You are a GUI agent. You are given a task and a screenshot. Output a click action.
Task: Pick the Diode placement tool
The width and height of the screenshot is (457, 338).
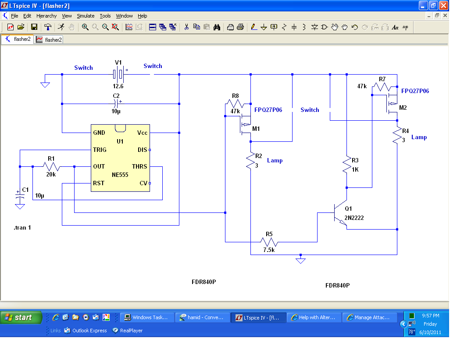314,27
